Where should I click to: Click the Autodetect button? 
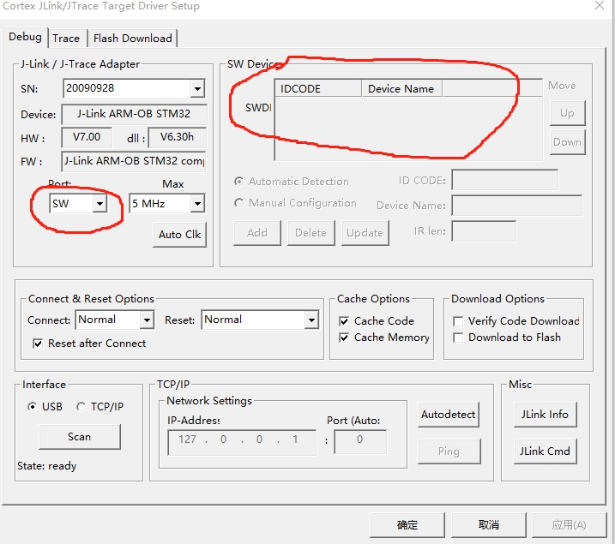[x=449, y=415]
